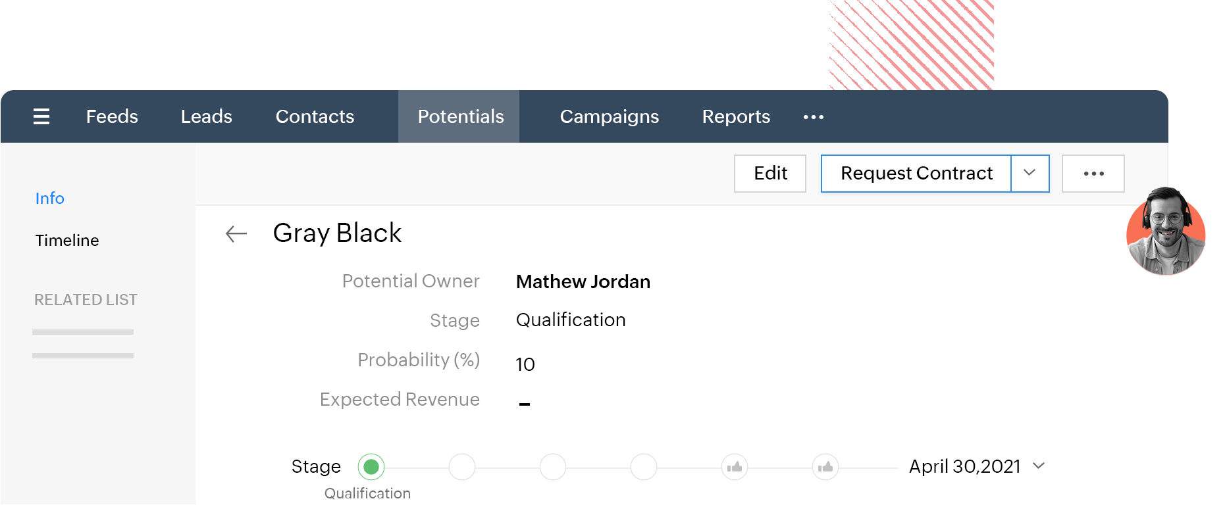Click the navigation bar overflow dots
This screenshot has width=1225, height=505.
[814, 117]
